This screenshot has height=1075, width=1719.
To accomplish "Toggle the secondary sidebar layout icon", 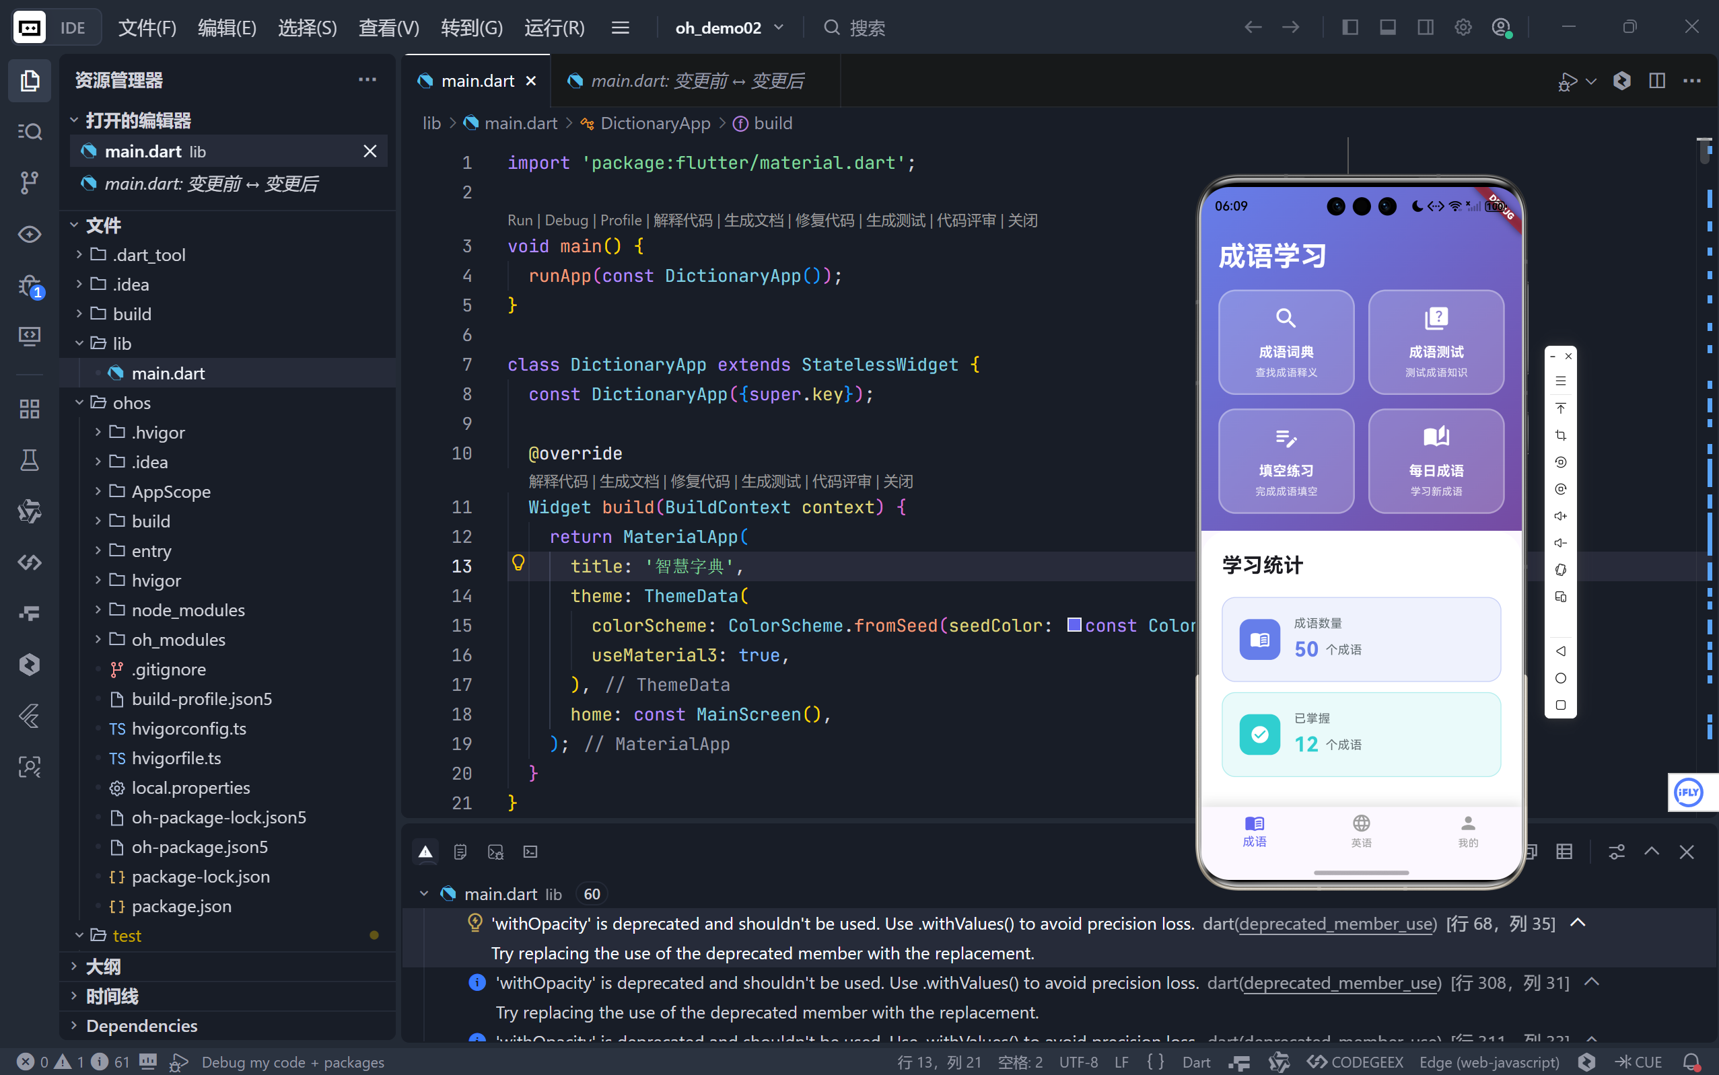I will 1426,28.
